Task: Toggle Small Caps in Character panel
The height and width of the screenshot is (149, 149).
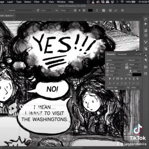Action: click(122, 79)
